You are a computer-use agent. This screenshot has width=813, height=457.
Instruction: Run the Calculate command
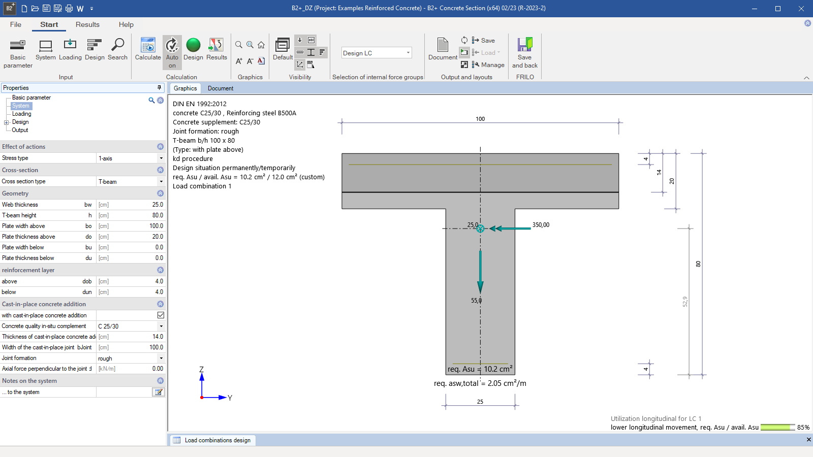coord(148,49)
